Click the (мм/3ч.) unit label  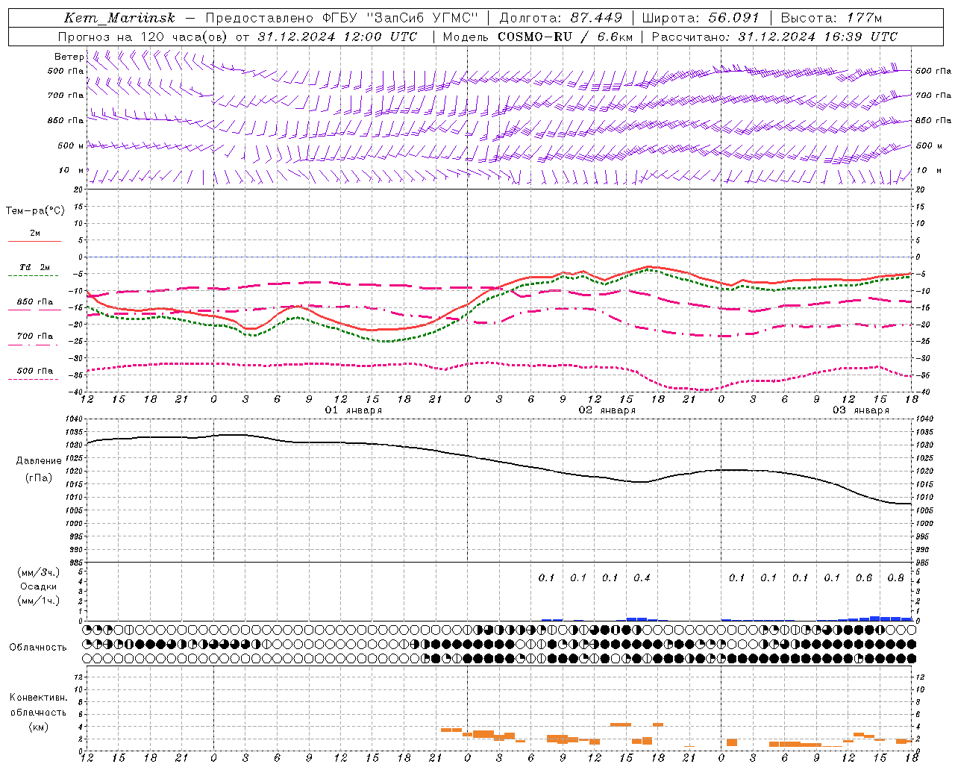pyautogui.click(x=39, y=572)
